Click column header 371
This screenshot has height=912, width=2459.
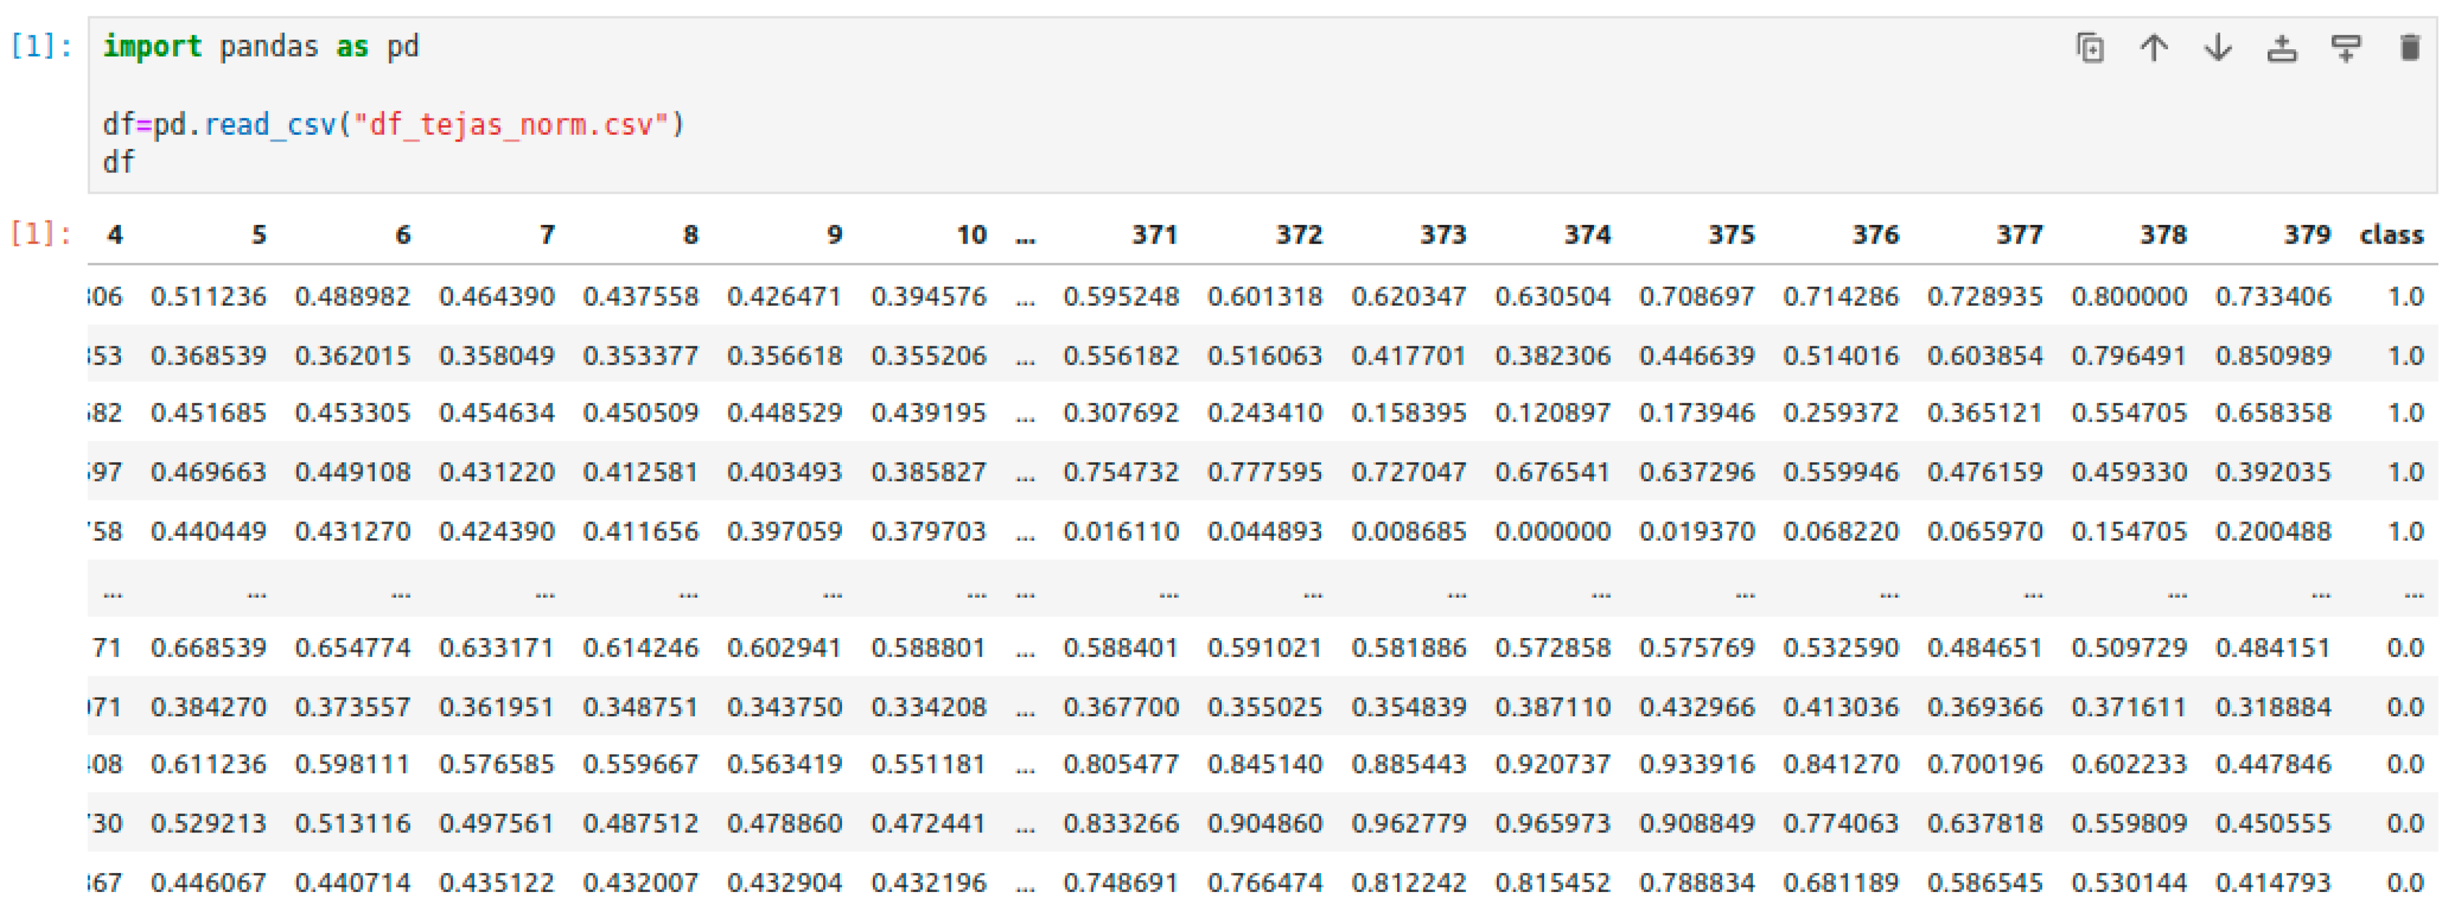(x=1154, y=235)
